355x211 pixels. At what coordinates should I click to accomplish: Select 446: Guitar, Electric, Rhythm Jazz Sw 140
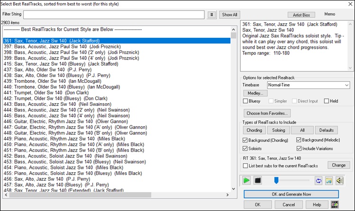tap(117, 122)
